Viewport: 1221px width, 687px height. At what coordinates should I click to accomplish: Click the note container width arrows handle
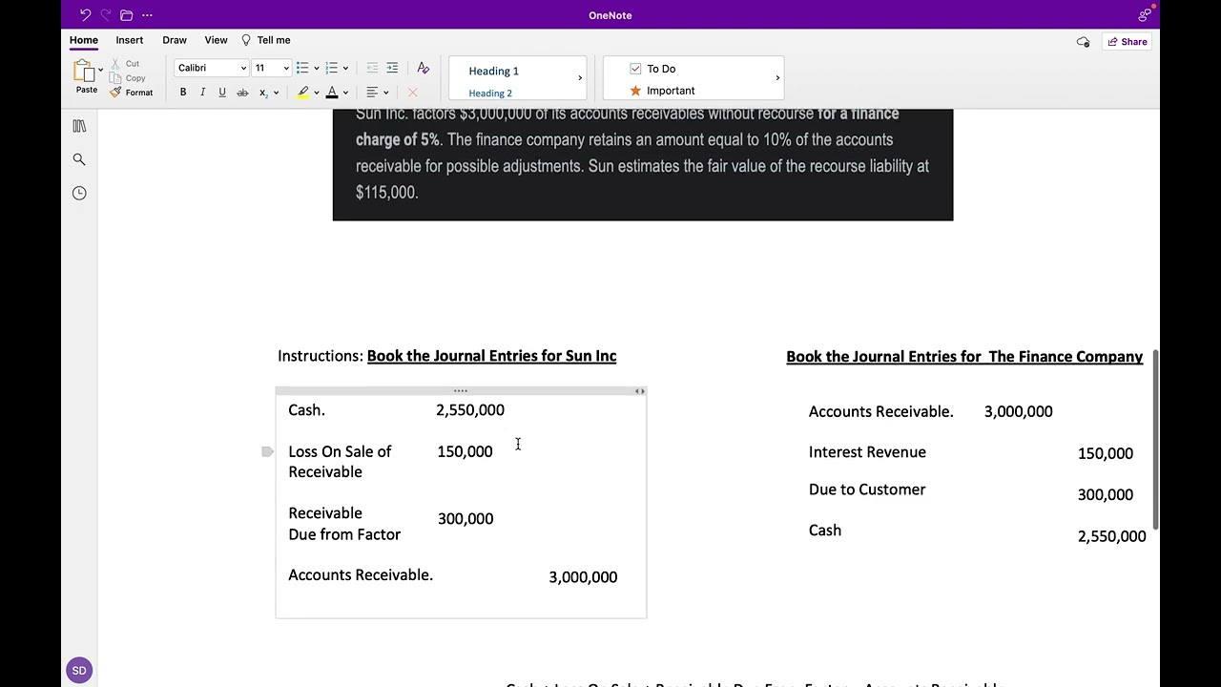coord(640,391)
